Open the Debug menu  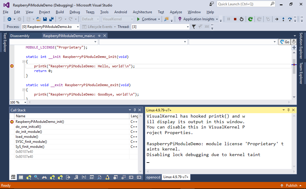[75, 12]
